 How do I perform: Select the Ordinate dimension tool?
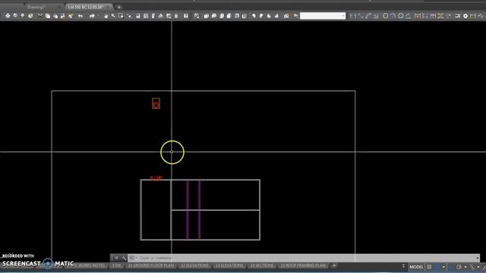pyautogui.click(x=376, y=15)
